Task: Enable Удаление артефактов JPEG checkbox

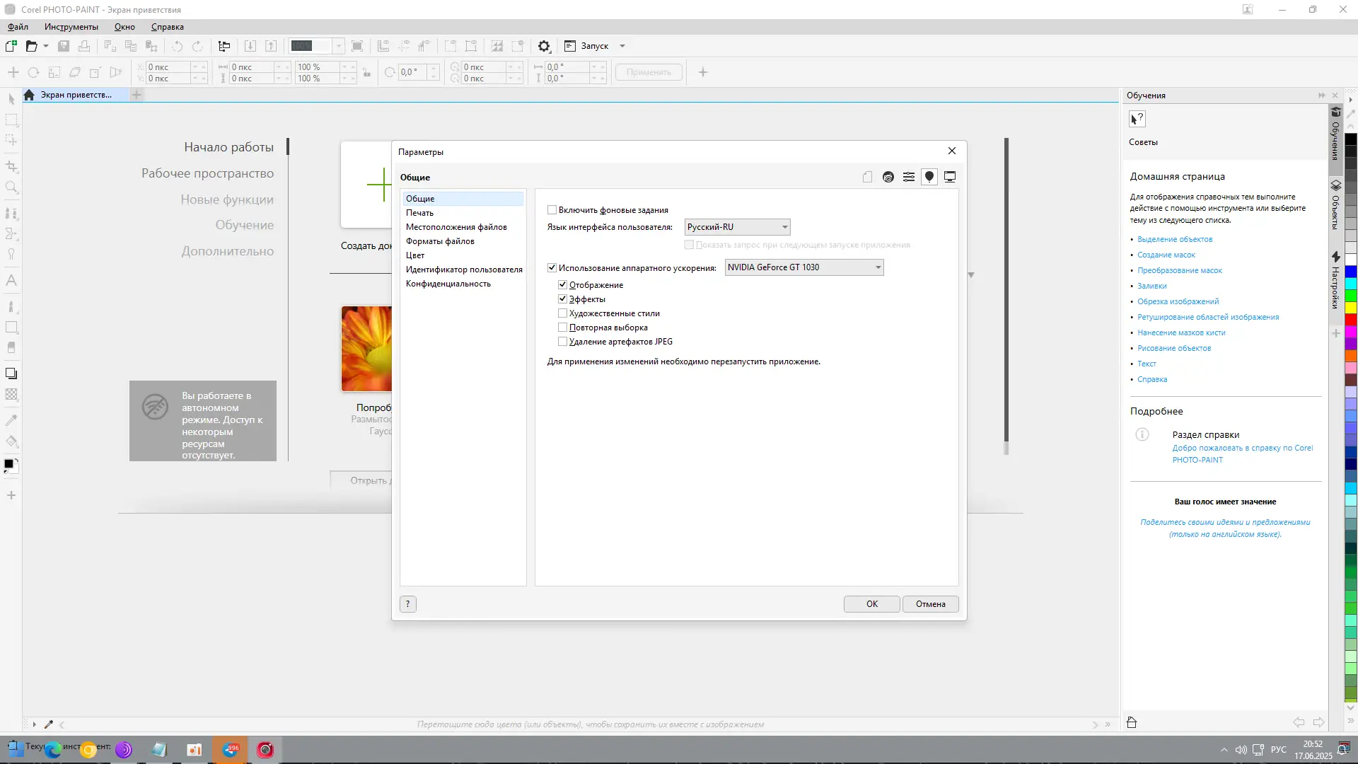Action: click(x=563, y=342)
